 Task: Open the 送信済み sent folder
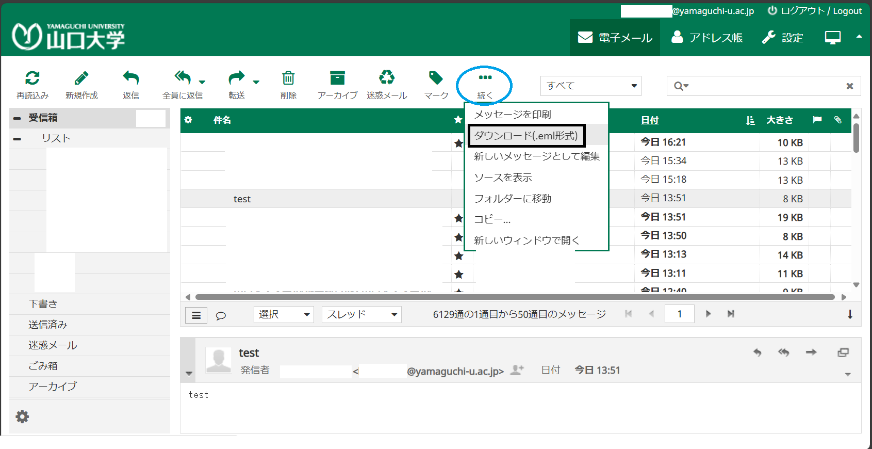(x=90, y=325)
